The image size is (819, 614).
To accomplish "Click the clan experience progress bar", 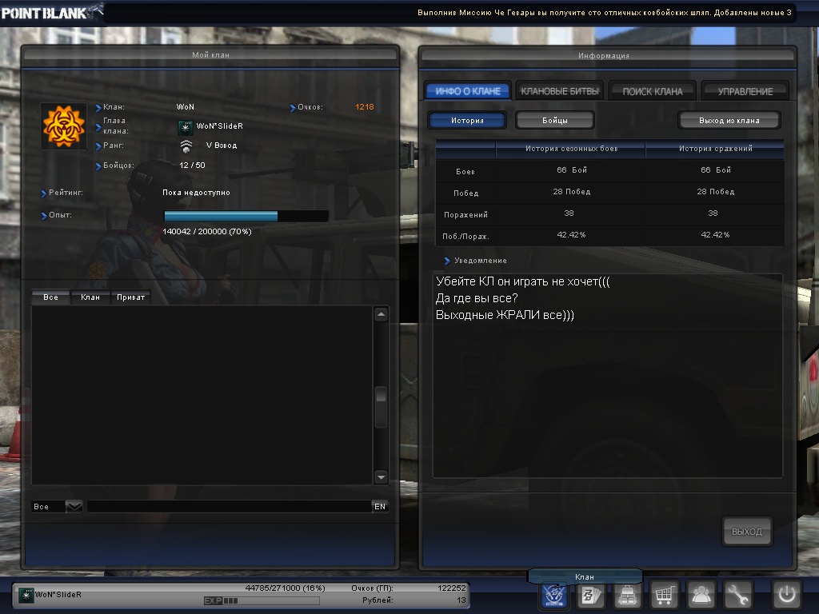I will [x=246, y=216].
